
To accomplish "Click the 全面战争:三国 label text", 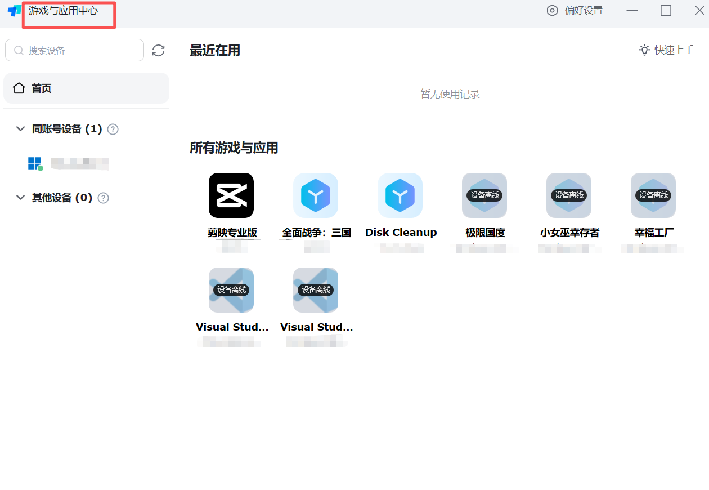I will pyautogui.click(x=317, y=233).
